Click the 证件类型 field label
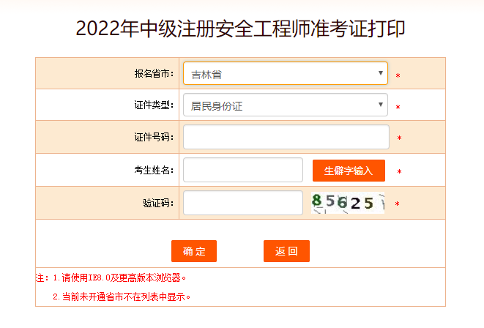The width and height of the screenshot is (484, 328). (154, 105)
